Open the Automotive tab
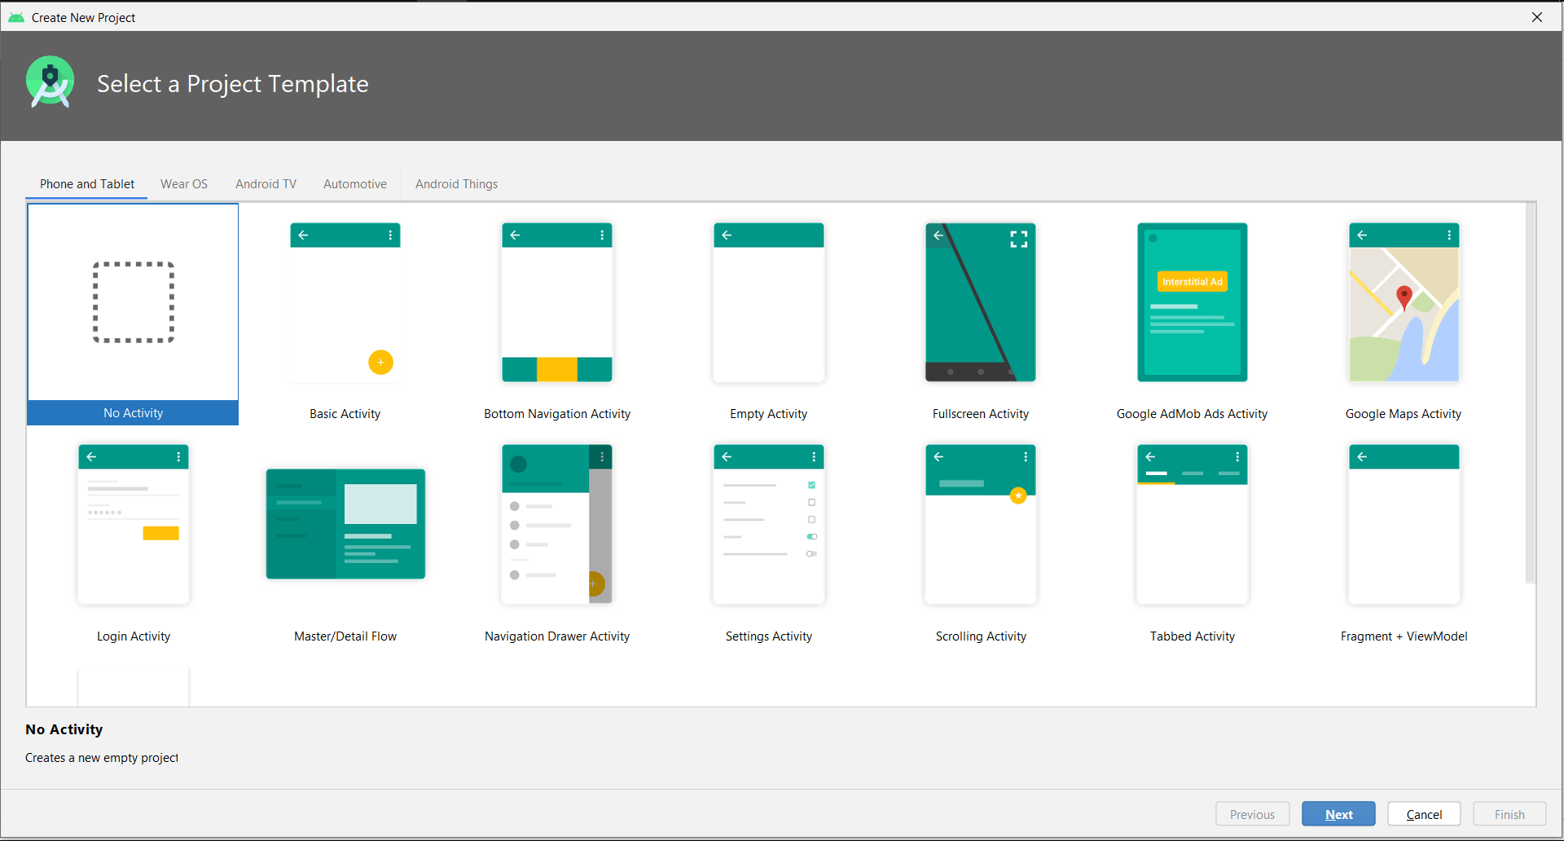Screen dimensions: 1564x841 click(x=355, y=184)
